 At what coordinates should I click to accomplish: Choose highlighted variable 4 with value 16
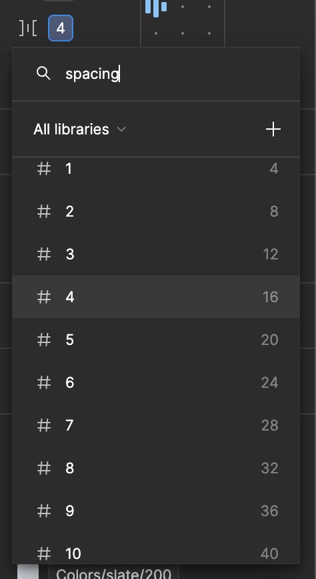click(x=156, y=297)
